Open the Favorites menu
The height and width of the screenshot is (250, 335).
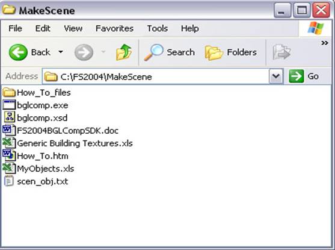pos(114,28)
